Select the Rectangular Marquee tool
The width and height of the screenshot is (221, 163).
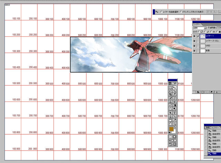[x=170, y=87]
